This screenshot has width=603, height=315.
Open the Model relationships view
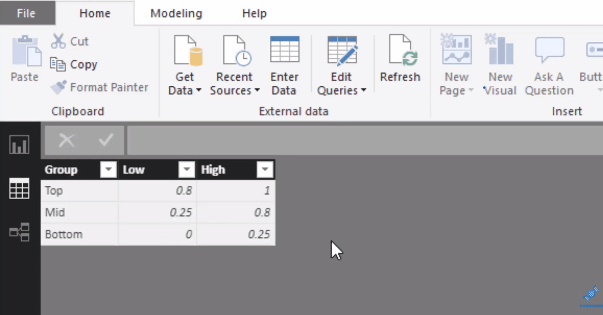[x=20, y=232]
